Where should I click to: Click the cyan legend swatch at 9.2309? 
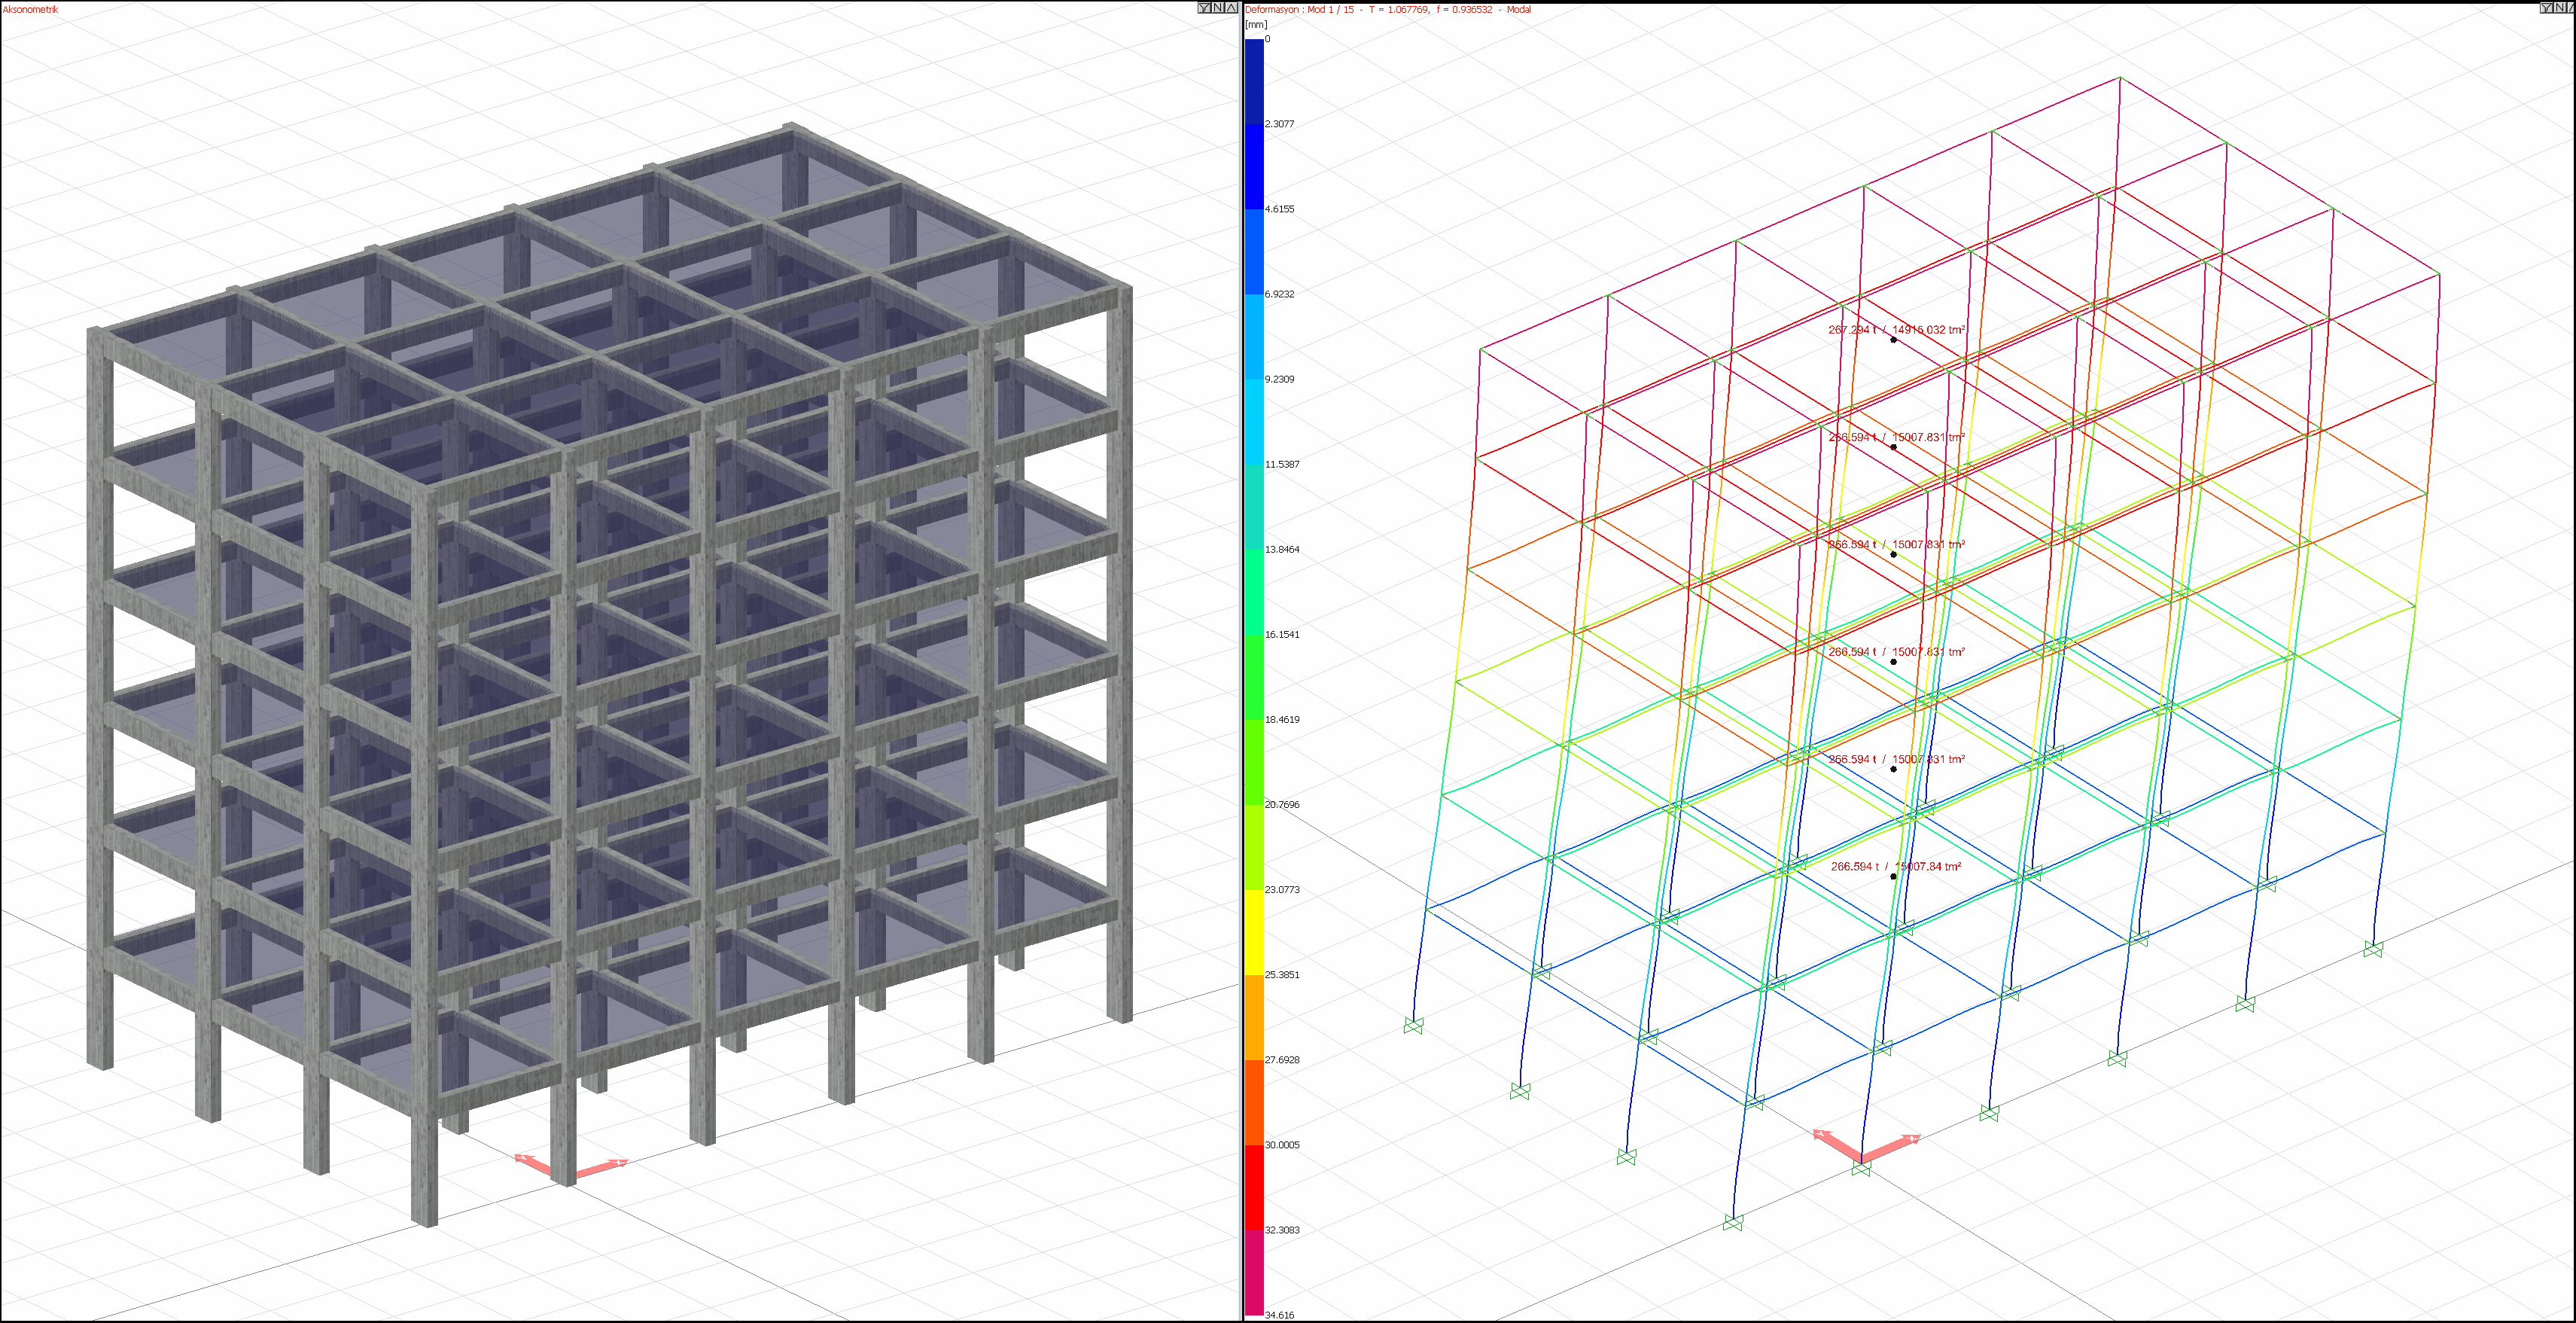[x=1253, y=420]
